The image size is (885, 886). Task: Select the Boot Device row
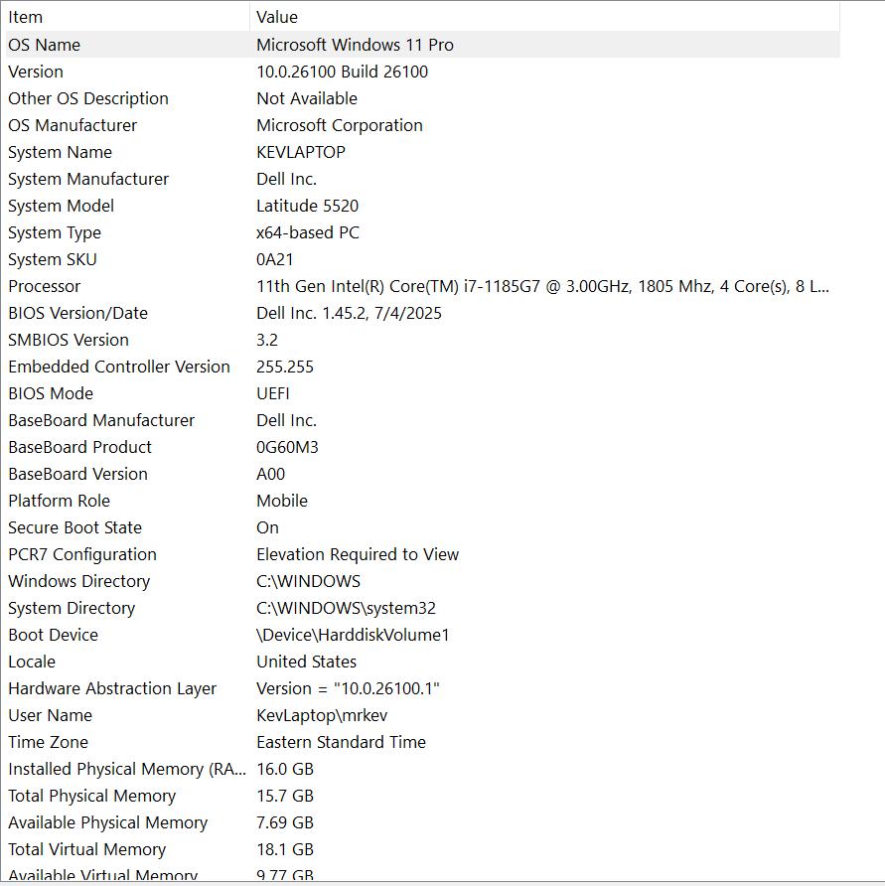coord(53,635)
